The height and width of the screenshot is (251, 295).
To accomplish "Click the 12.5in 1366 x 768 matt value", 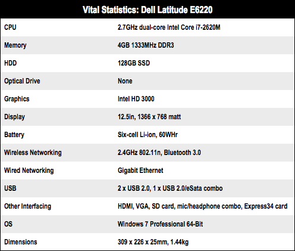I will [149, 117].
